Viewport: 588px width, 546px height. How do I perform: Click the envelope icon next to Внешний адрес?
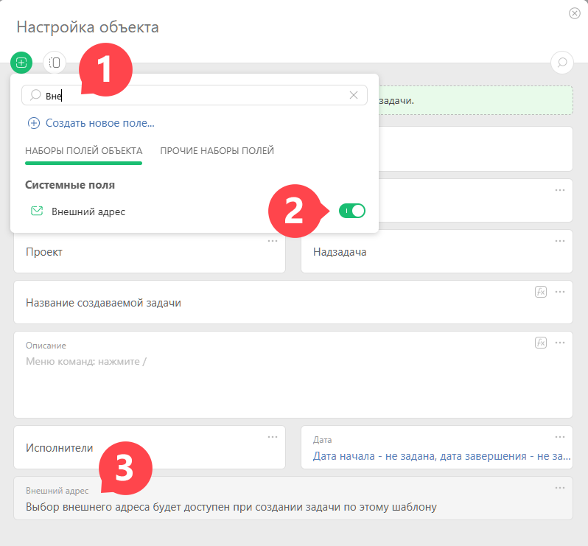pos(37,211)
